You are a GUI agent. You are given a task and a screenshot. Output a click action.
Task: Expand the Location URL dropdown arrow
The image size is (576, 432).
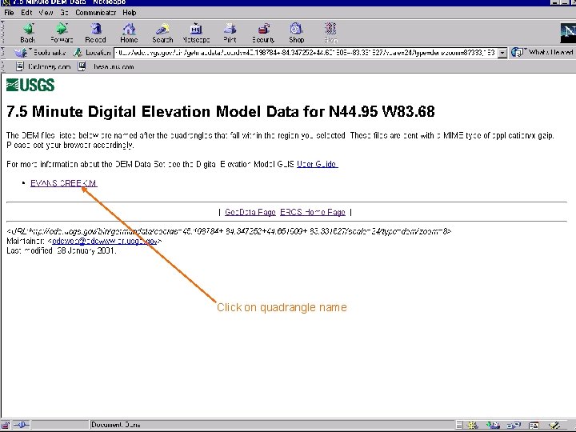coord(502,53)
